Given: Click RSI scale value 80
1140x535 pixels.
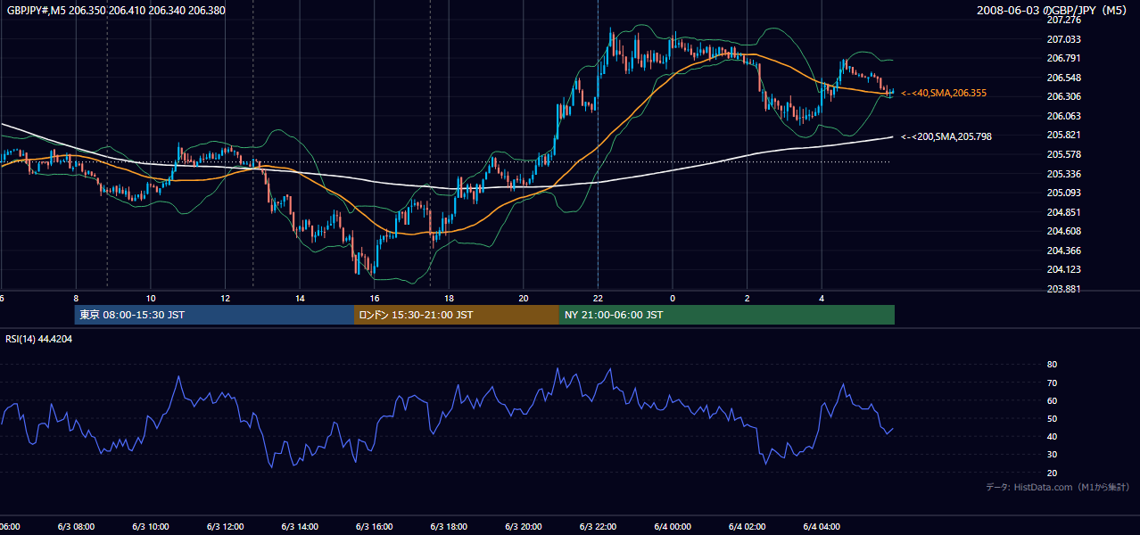Looking at the screenshot, I should tap(1052, 365).
